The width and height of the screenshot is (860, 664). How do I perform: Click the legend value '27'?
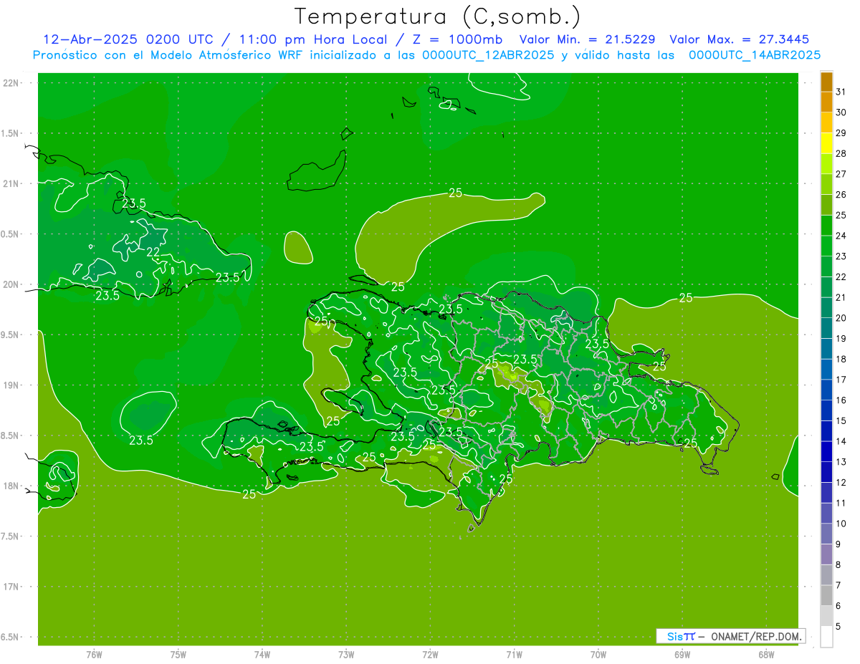[x=841, y=174]
